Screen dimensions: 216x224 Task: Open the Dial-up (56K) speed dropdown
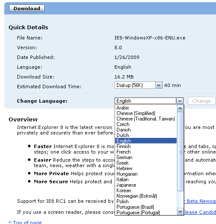(x=138, y=85)
